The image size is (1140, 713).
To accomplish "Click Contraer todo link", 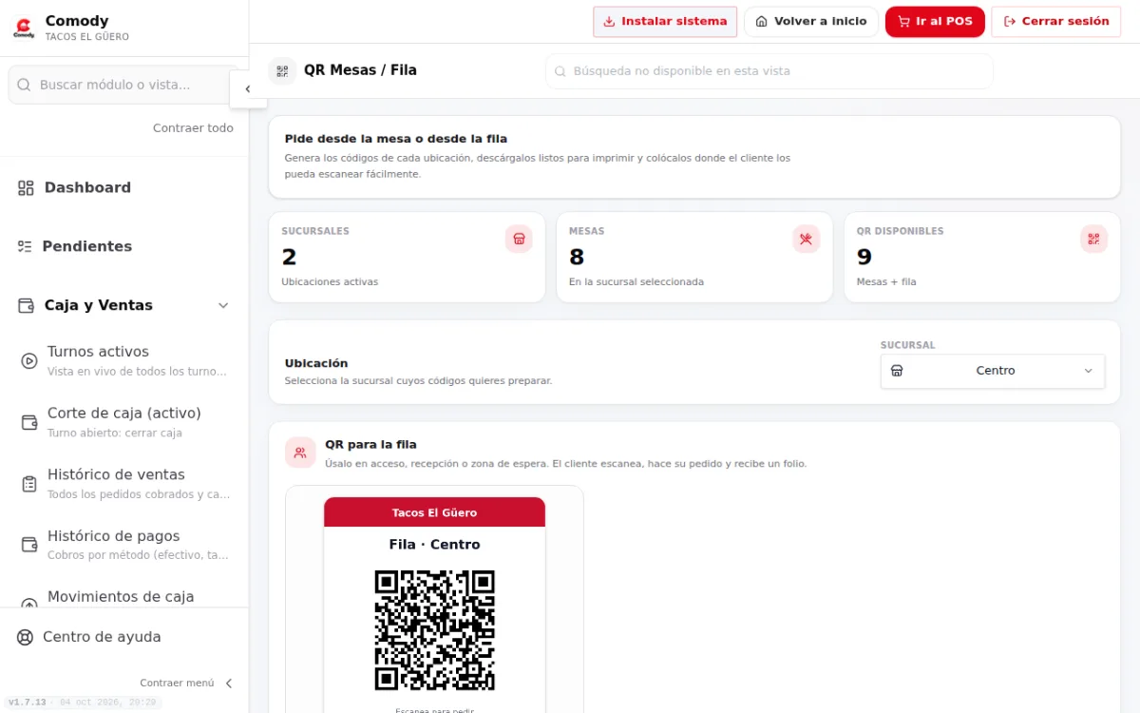I will pyautogui.click(x=193, y=128).
